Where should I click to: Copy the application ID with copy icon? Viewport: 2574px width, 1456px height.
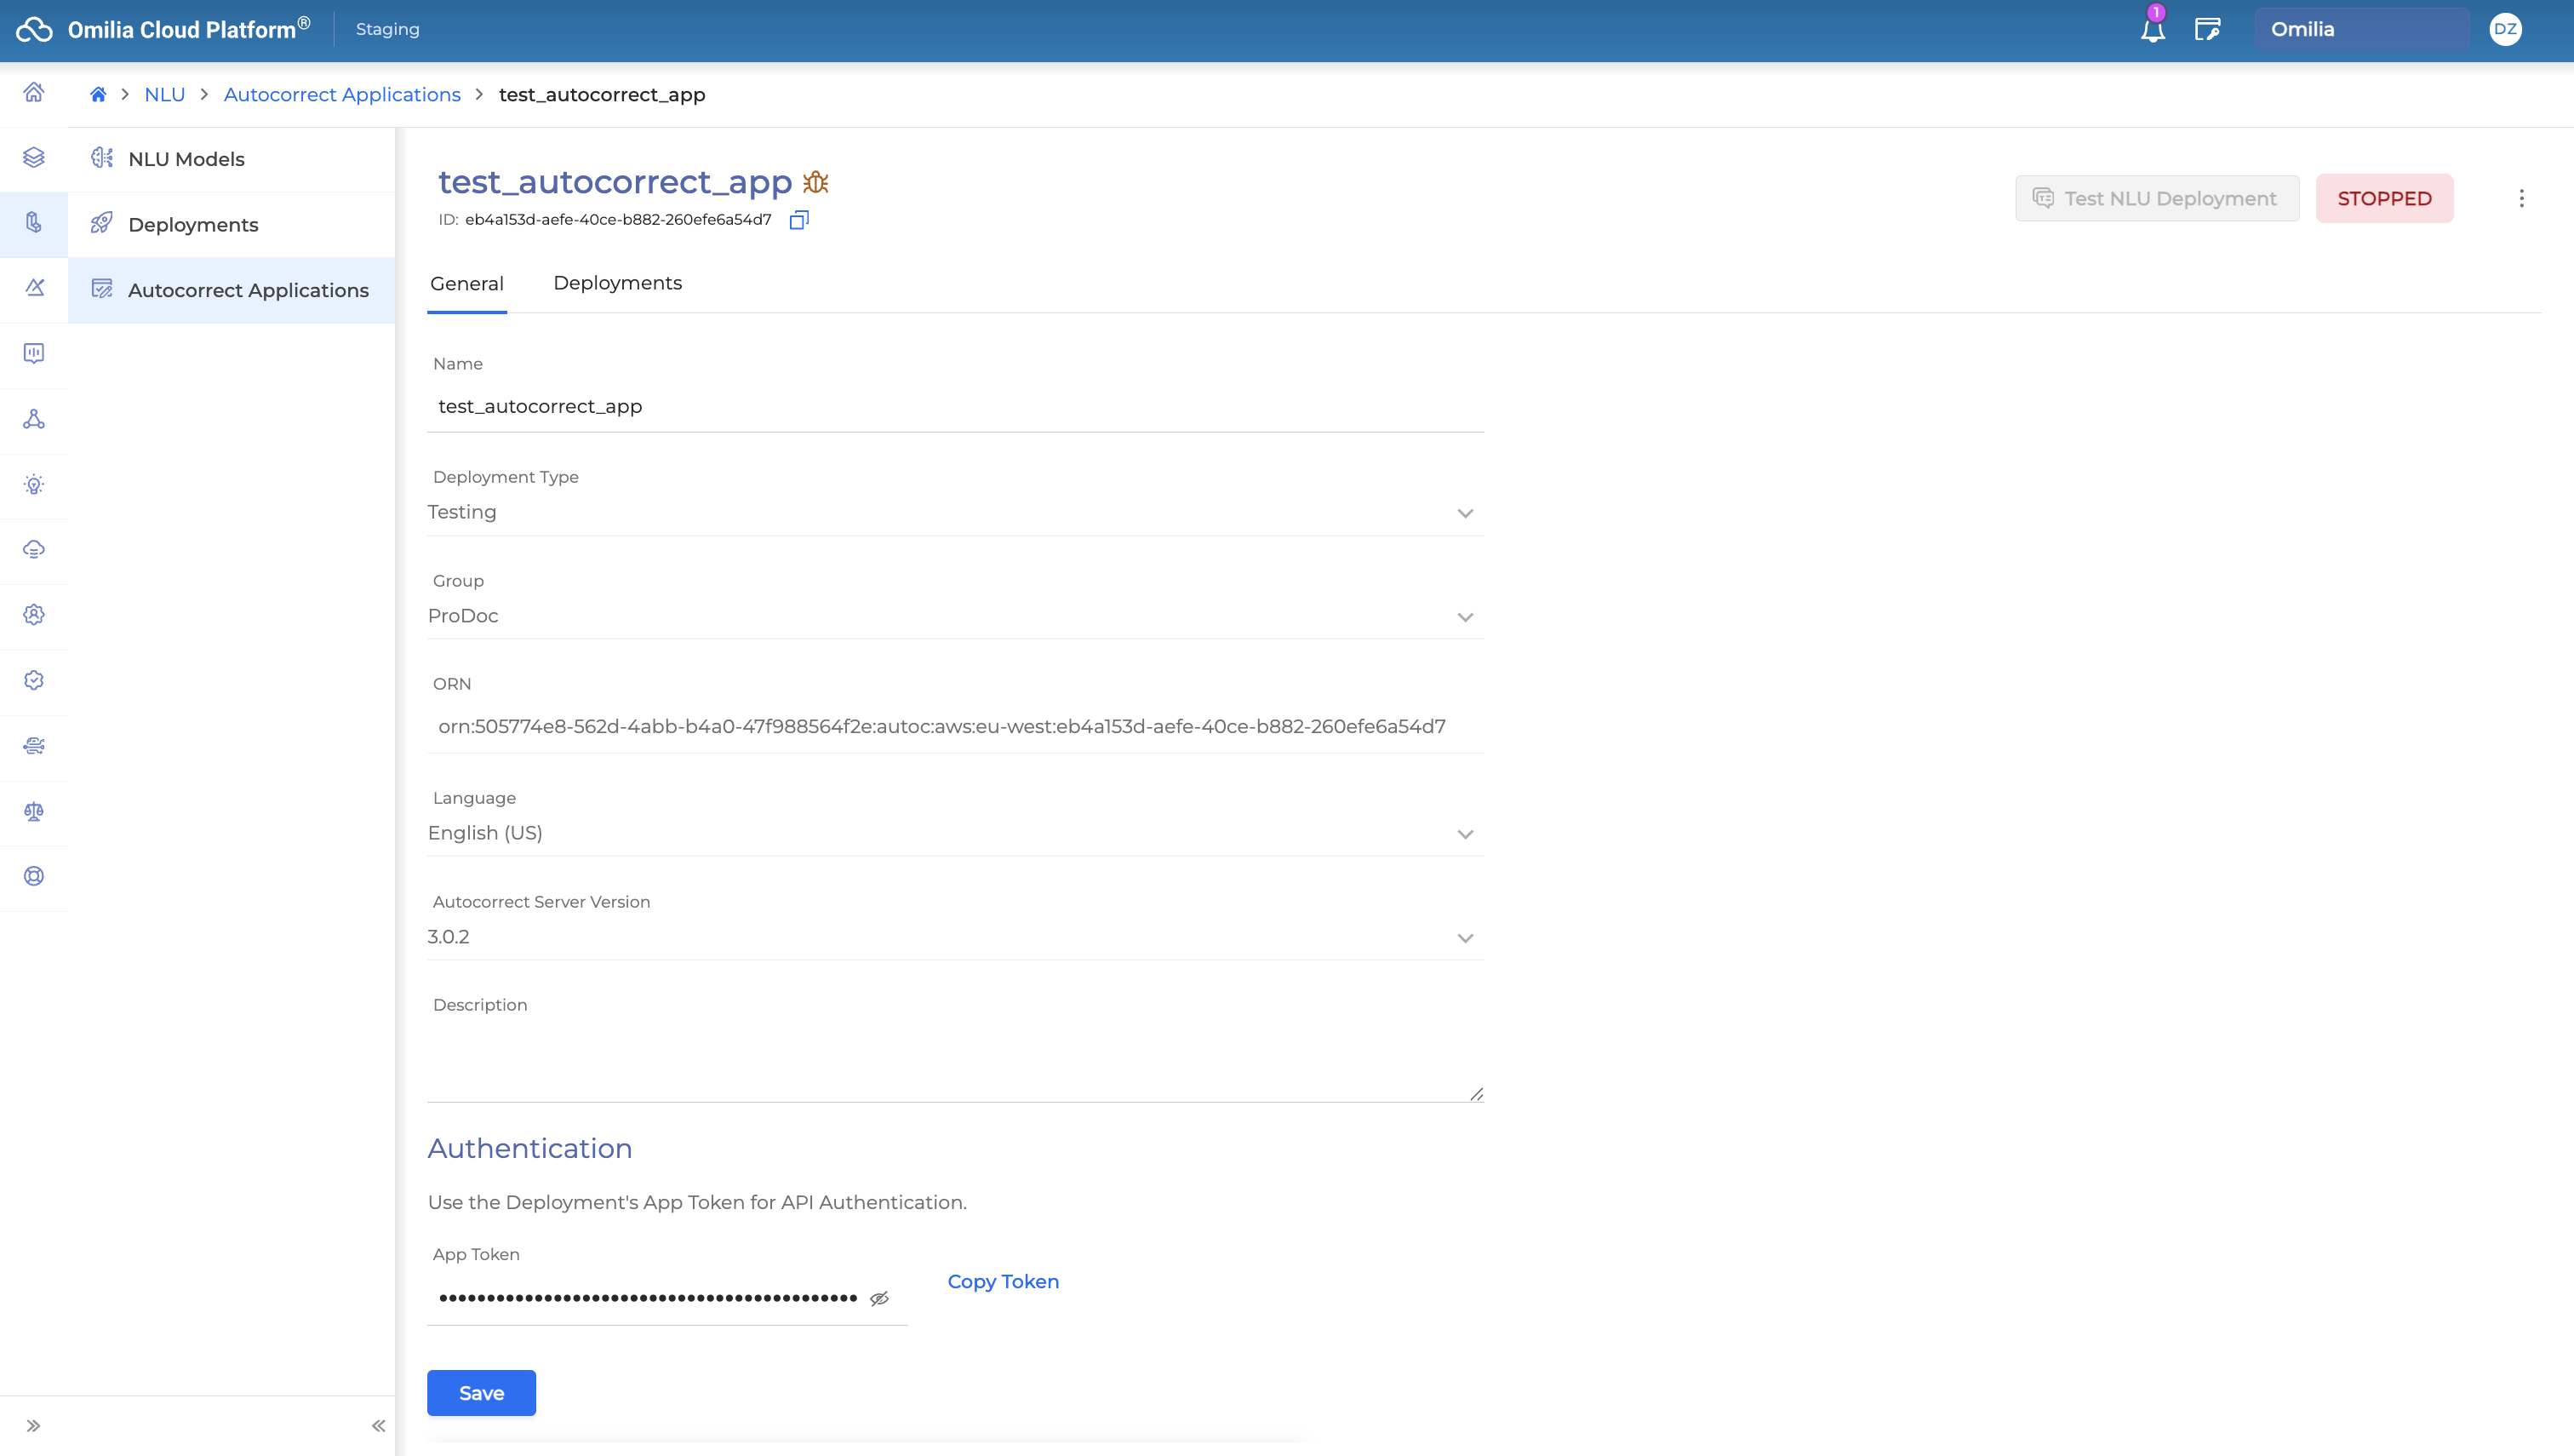[x=798, y=220]
